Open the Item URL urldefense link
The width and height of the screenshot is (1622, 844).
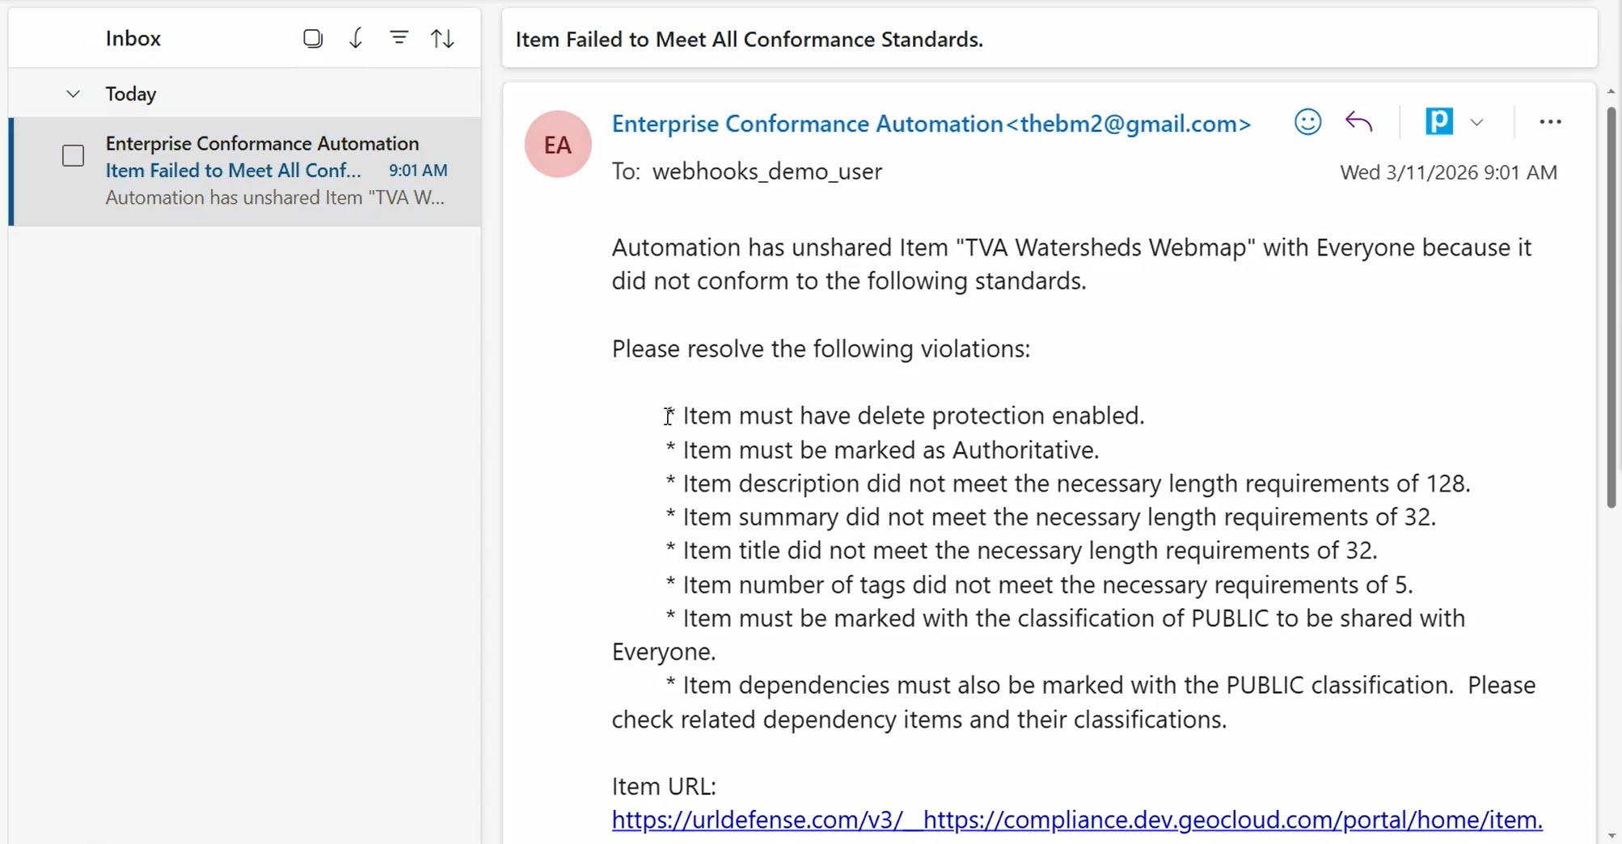[x=1075, y=820]
